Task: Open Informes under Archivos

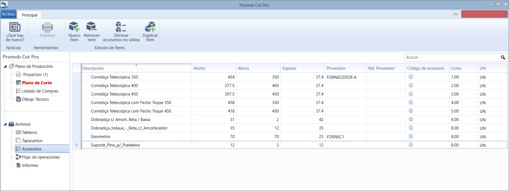Action: (x=30, y=165)
